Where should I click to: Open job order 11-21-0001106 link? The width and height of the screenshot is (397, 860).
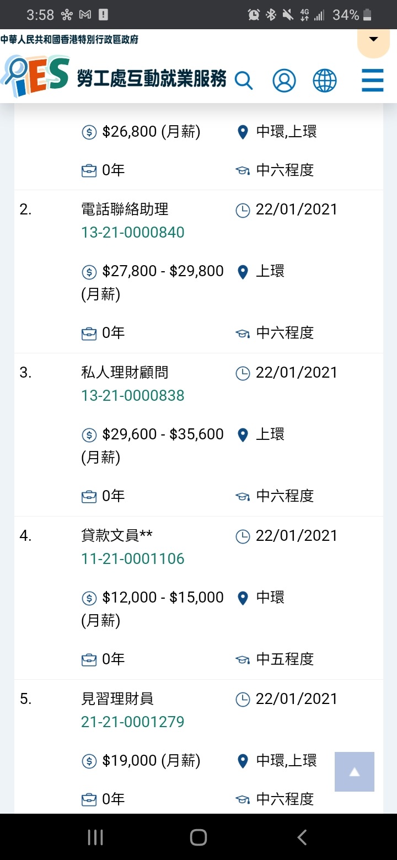[x=133, y=559]
